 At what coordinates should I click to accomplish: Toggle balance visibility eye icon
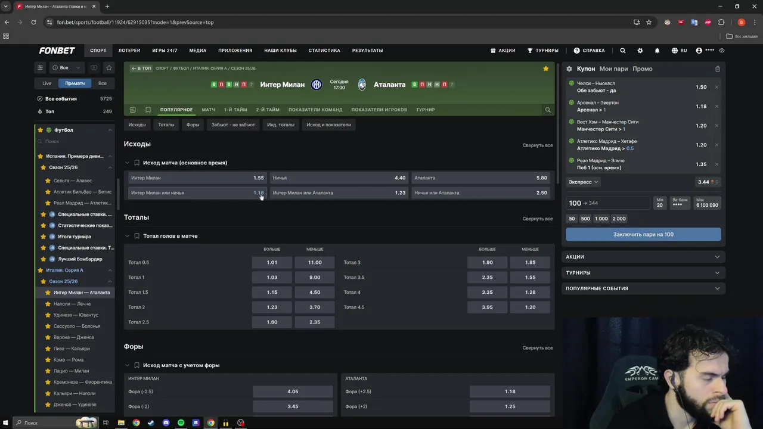(722, 51)
